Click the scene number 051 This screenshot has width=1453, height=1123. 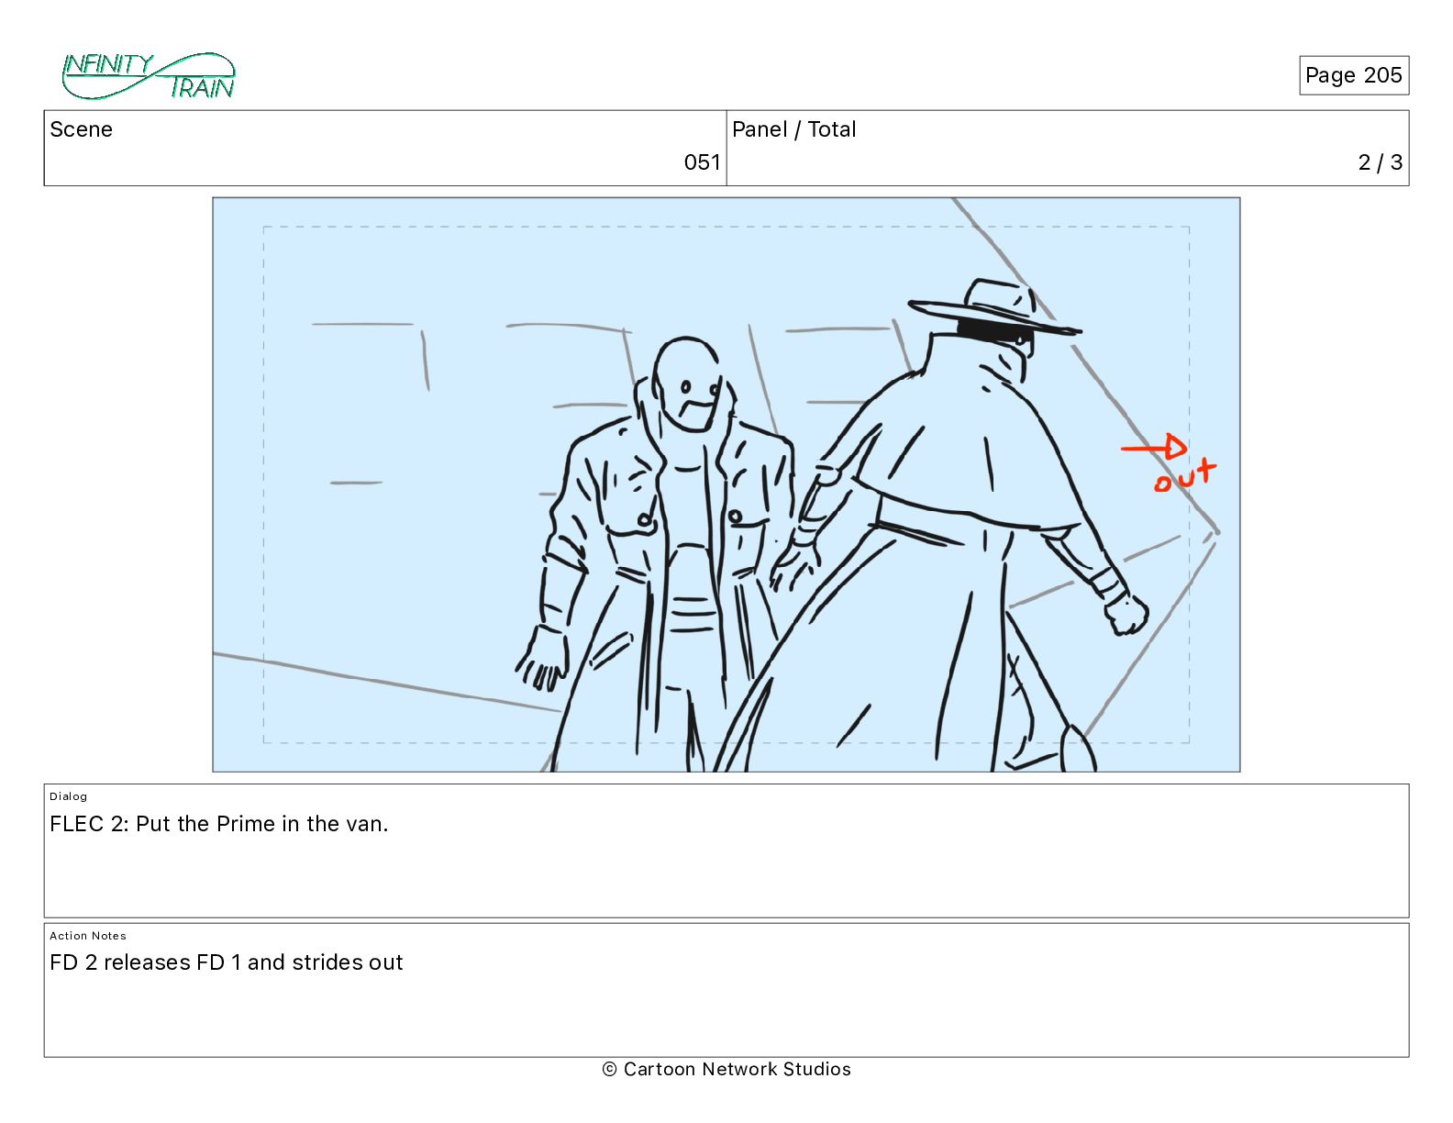[x=702, y=162]
